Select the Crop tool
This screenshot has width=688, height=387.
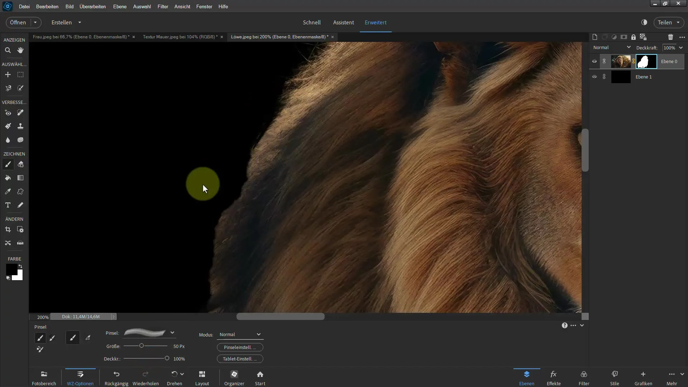[x=8, y=229]
